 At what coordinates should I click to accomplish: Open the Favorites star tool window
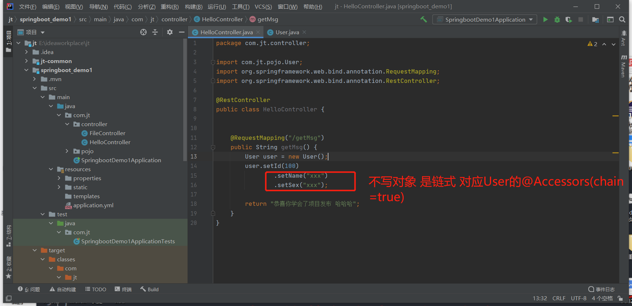click(x=9, y=267)
